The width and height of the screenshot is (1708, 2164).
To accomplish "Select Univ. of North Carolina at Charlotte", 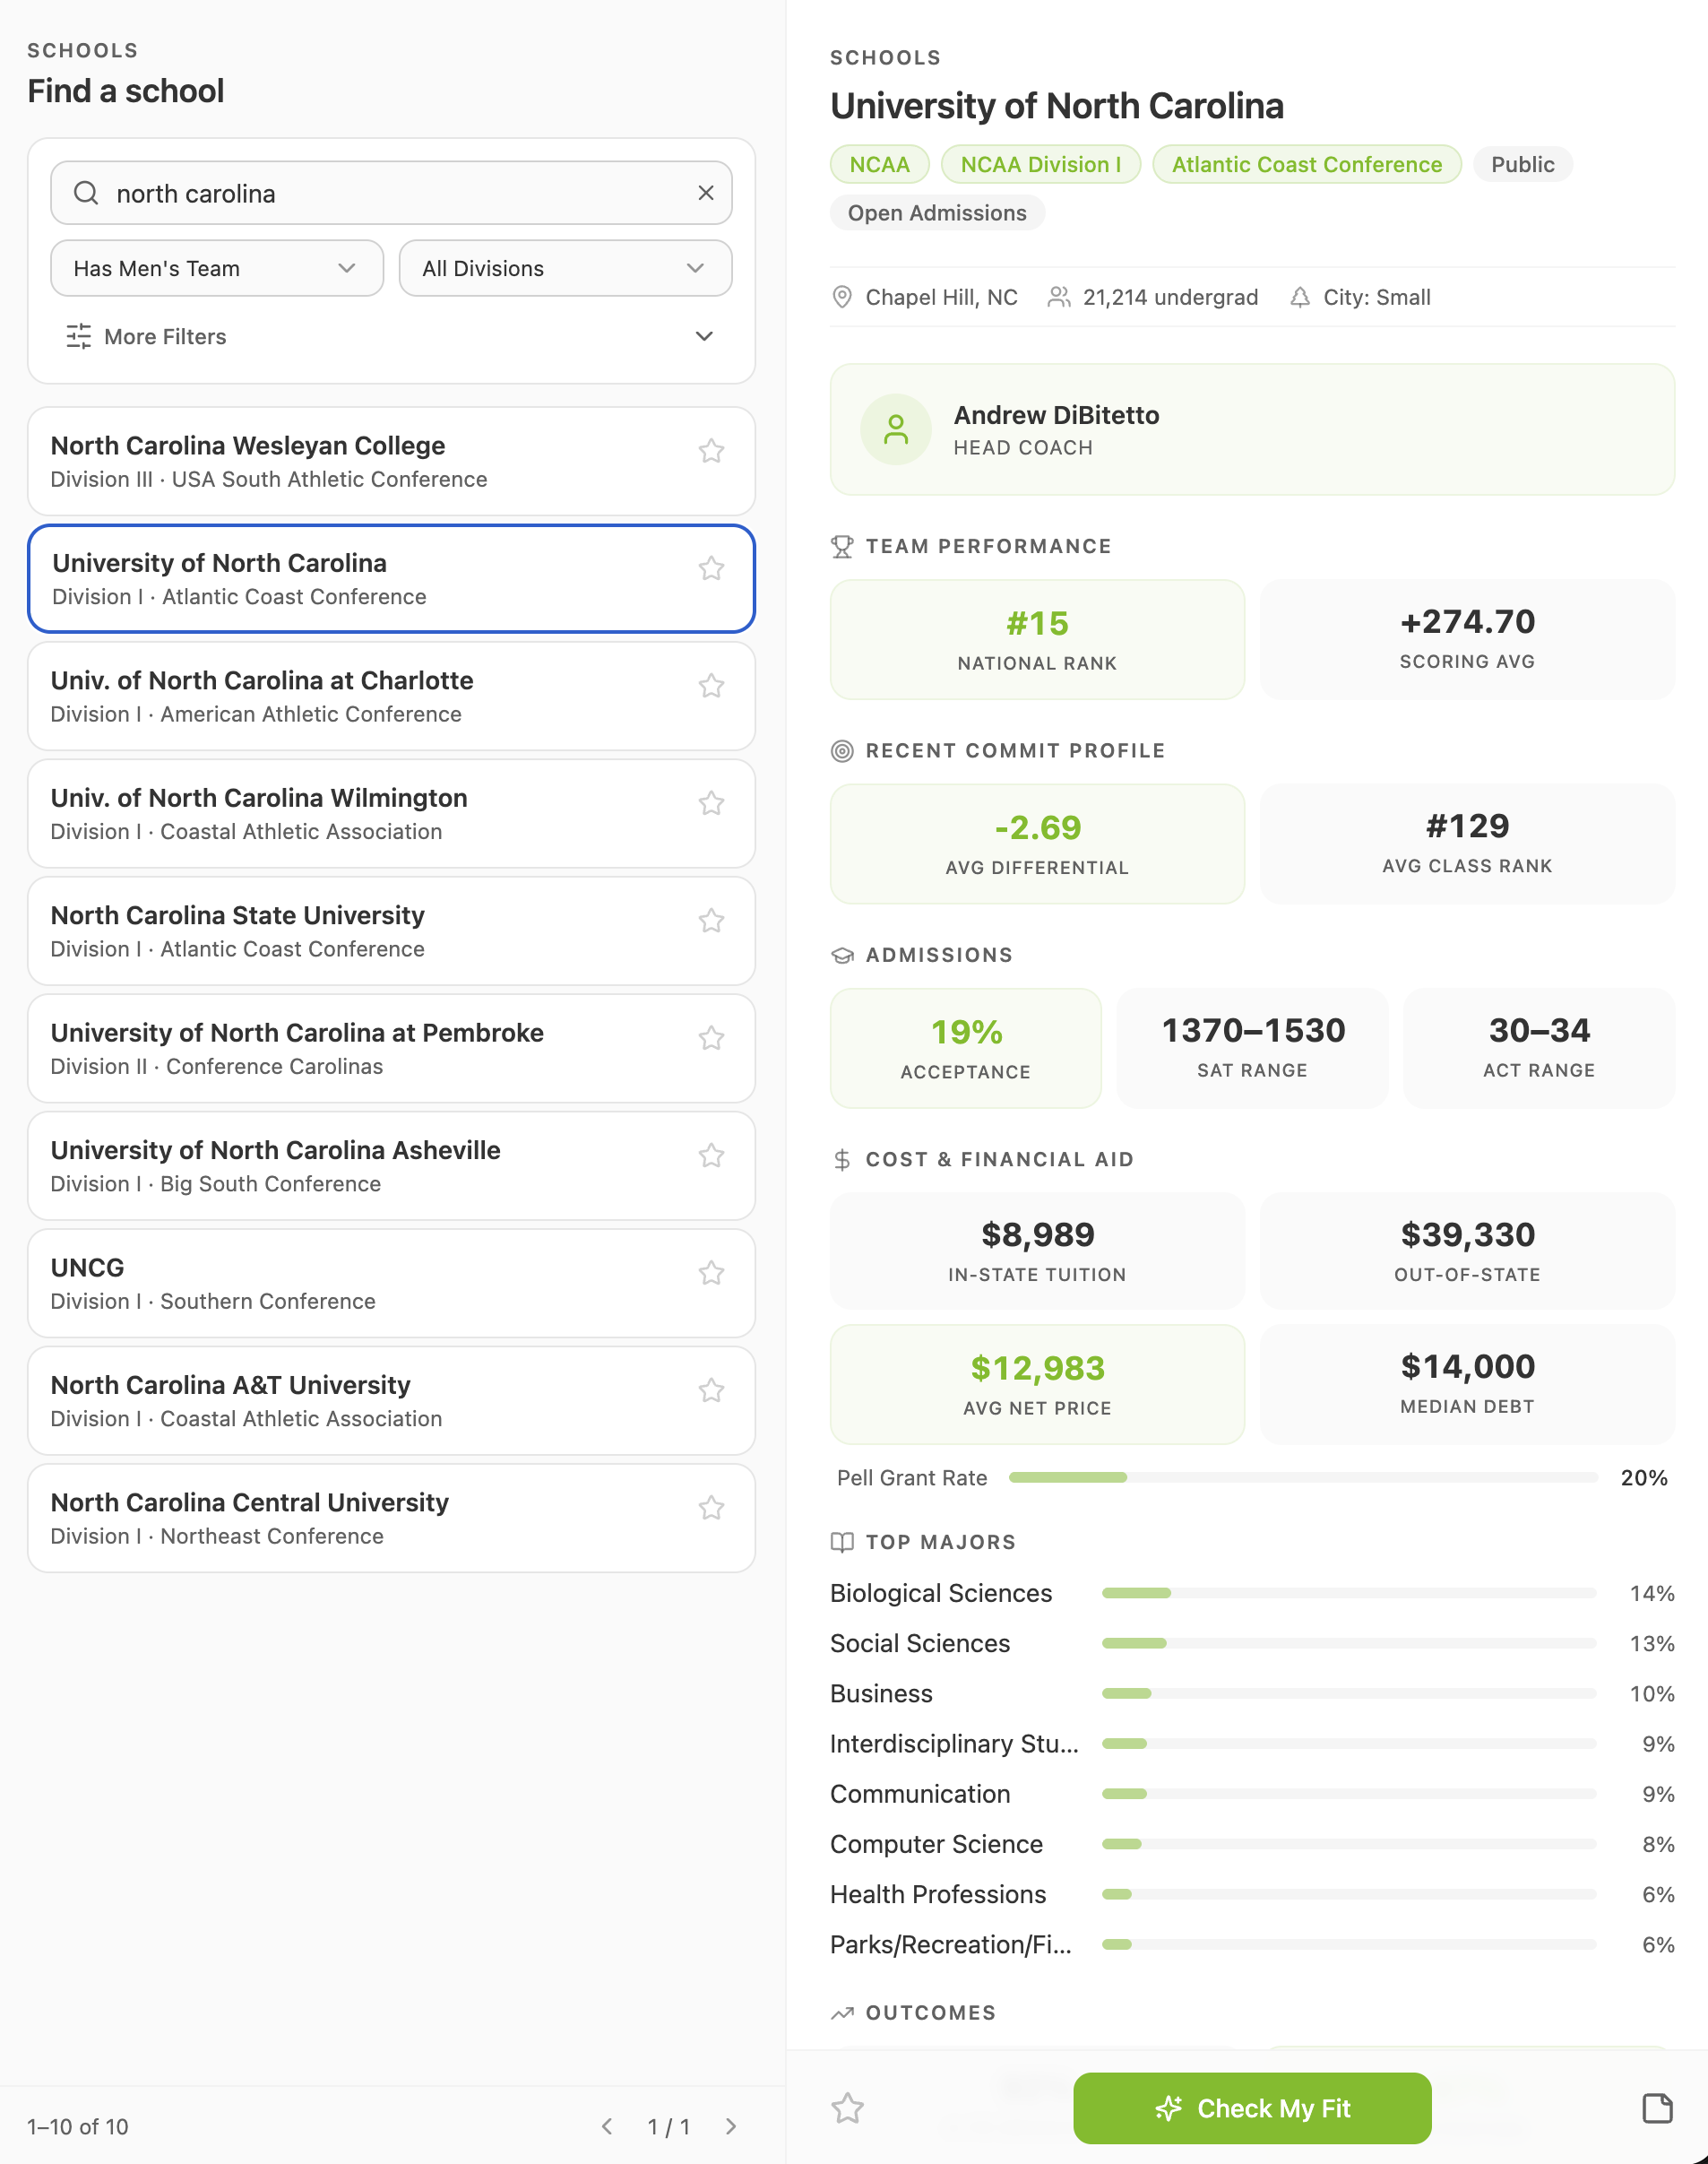I will (x=391, y=697).
